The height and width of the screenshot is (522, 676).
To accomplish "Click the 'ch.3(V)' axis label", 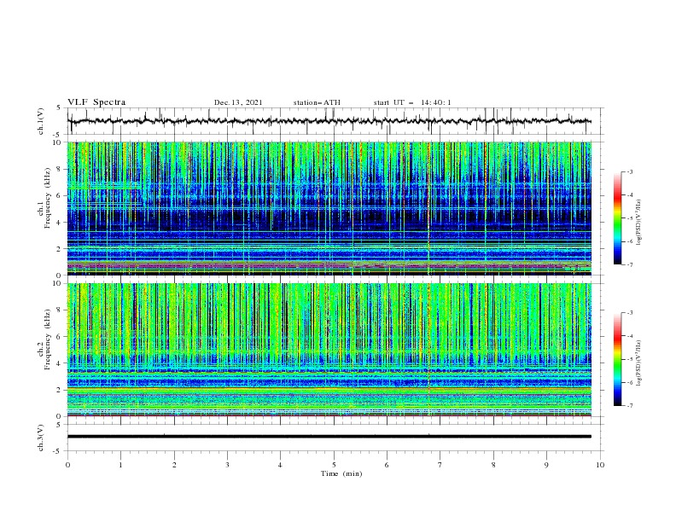I will pos(41,438).
